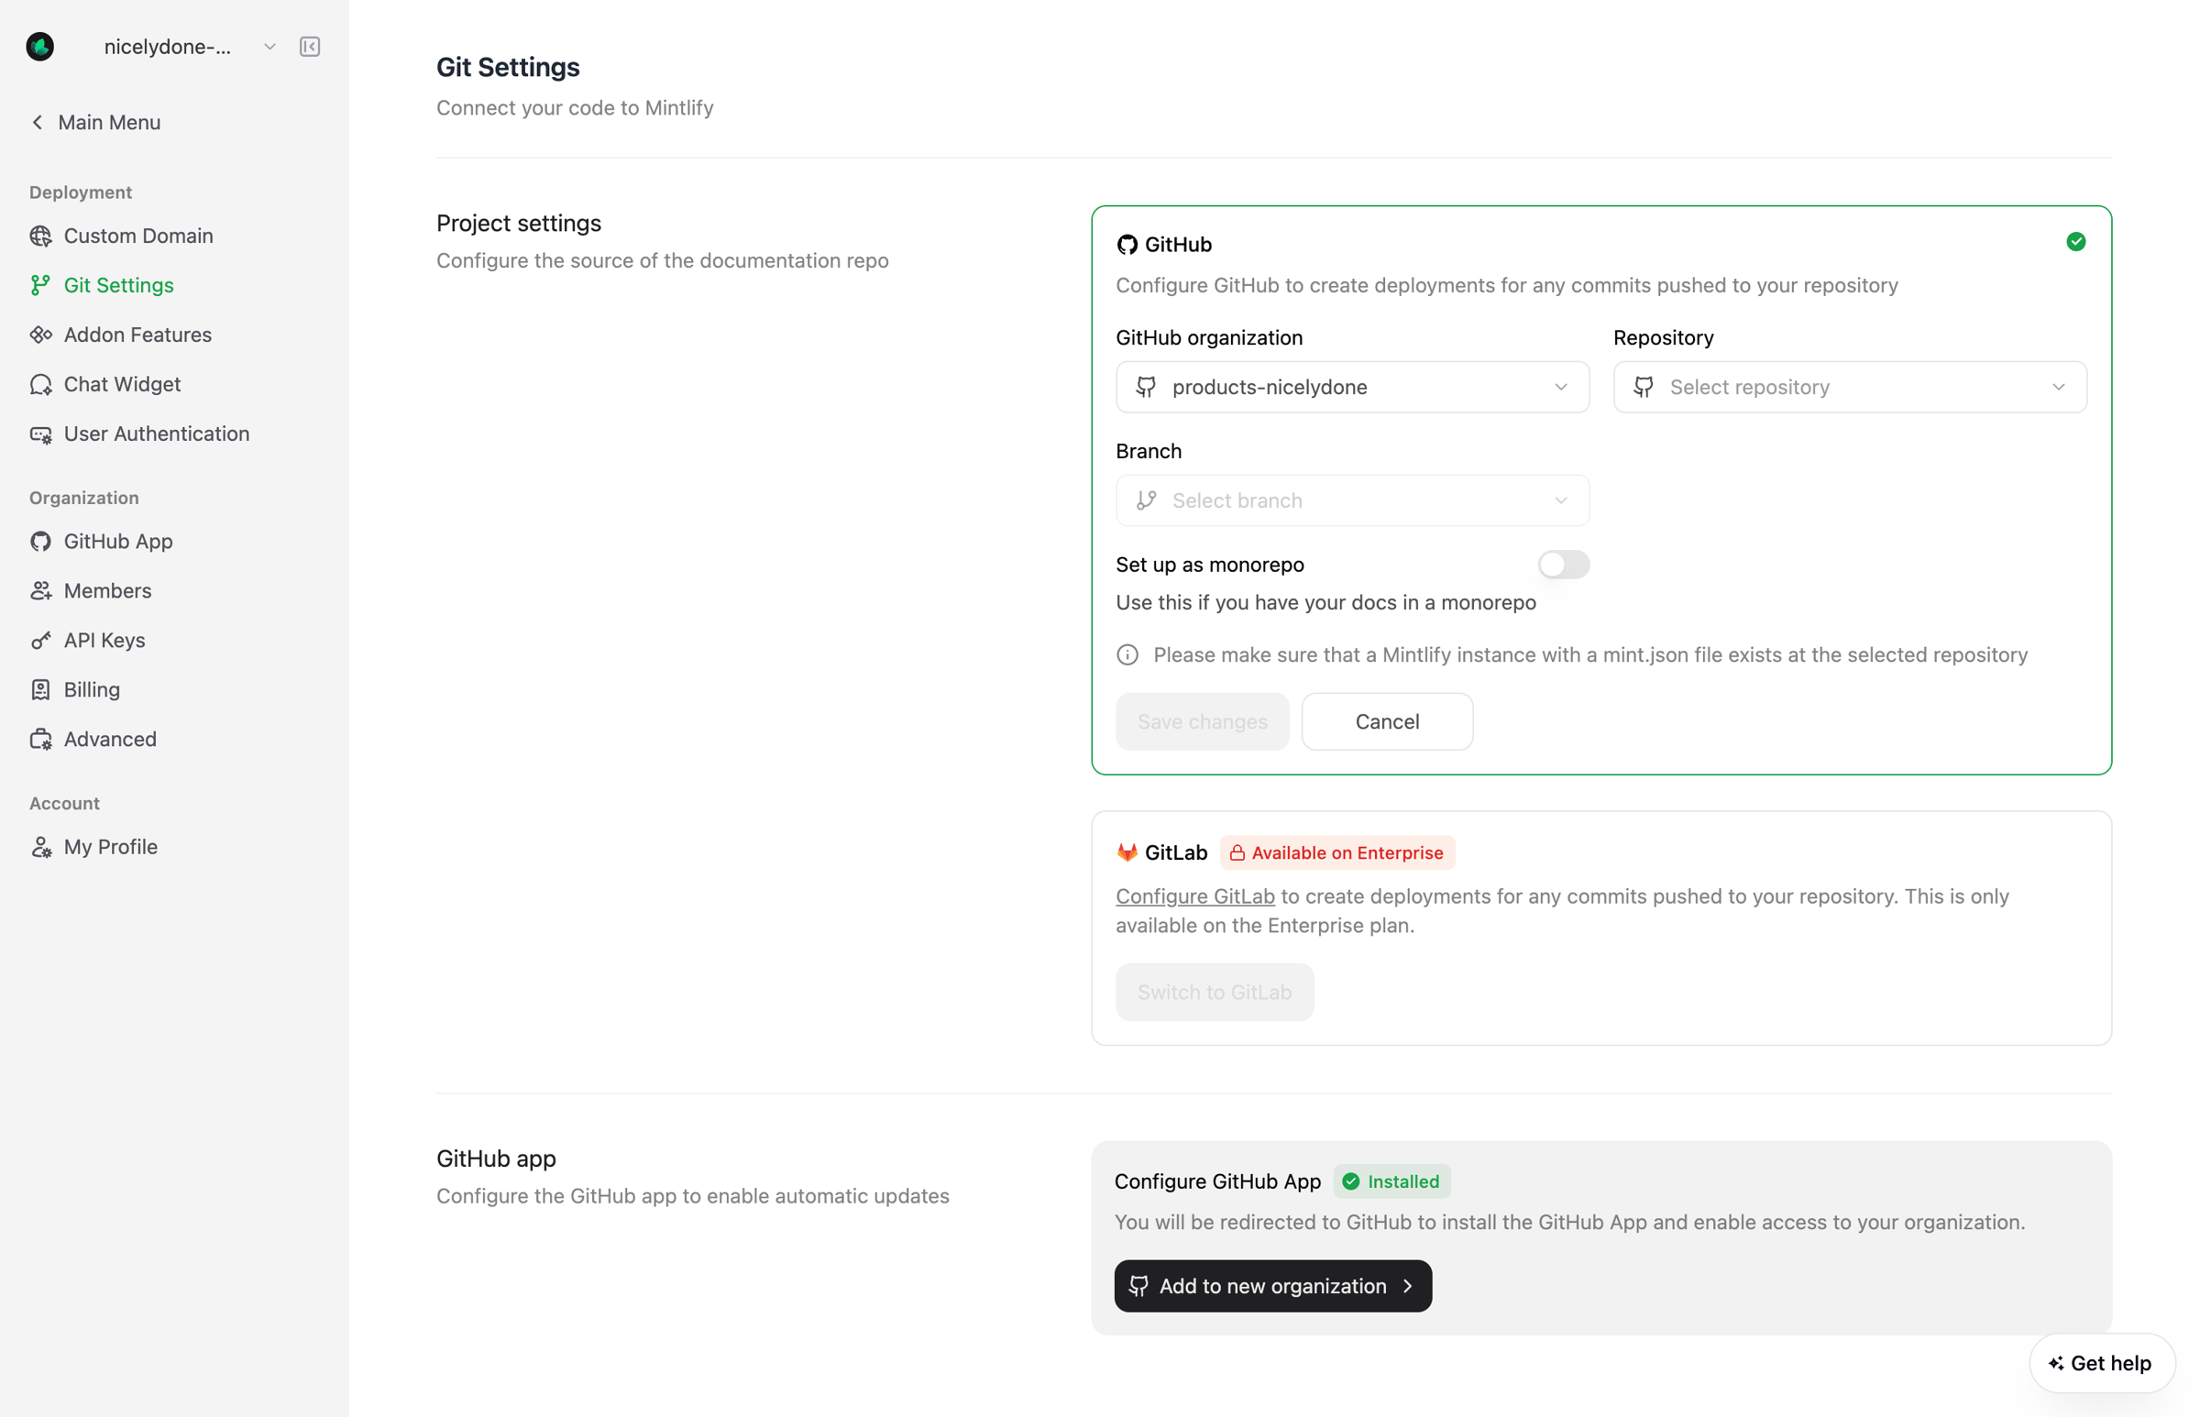2200x1417 pixels.
Task: Open the Select branch dropdown
Action: pos(1352,500)
